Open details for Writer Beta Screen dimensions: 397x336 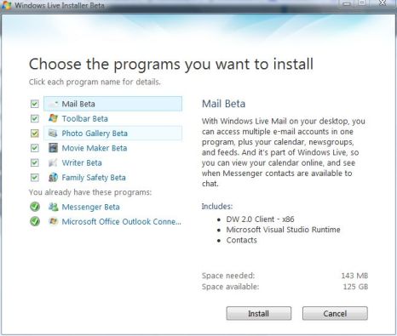coord(82,162)
